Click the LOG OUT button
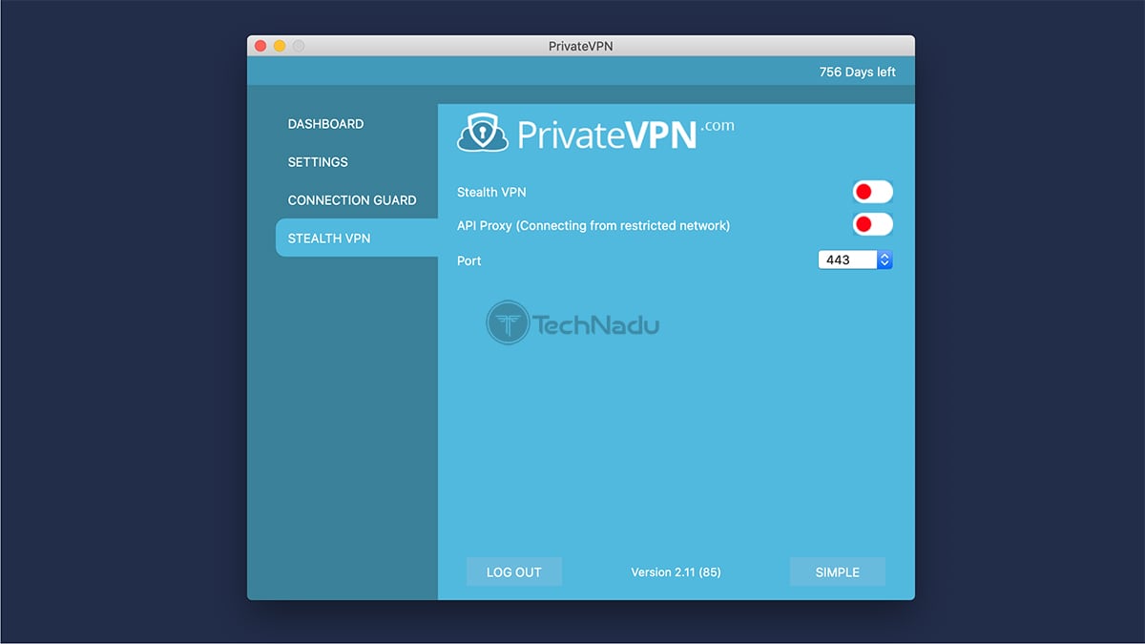Screen dimensions: 1145x644 click(x=513, y=571)
